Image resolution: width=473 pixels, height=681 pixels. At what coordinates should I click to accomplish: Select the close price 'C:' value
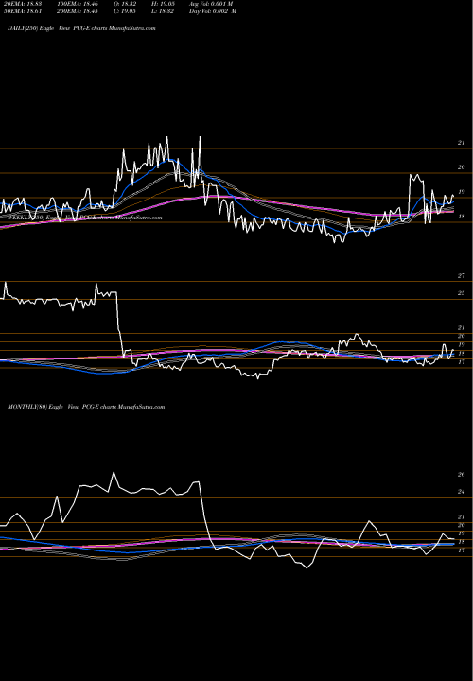coord(126,11)
